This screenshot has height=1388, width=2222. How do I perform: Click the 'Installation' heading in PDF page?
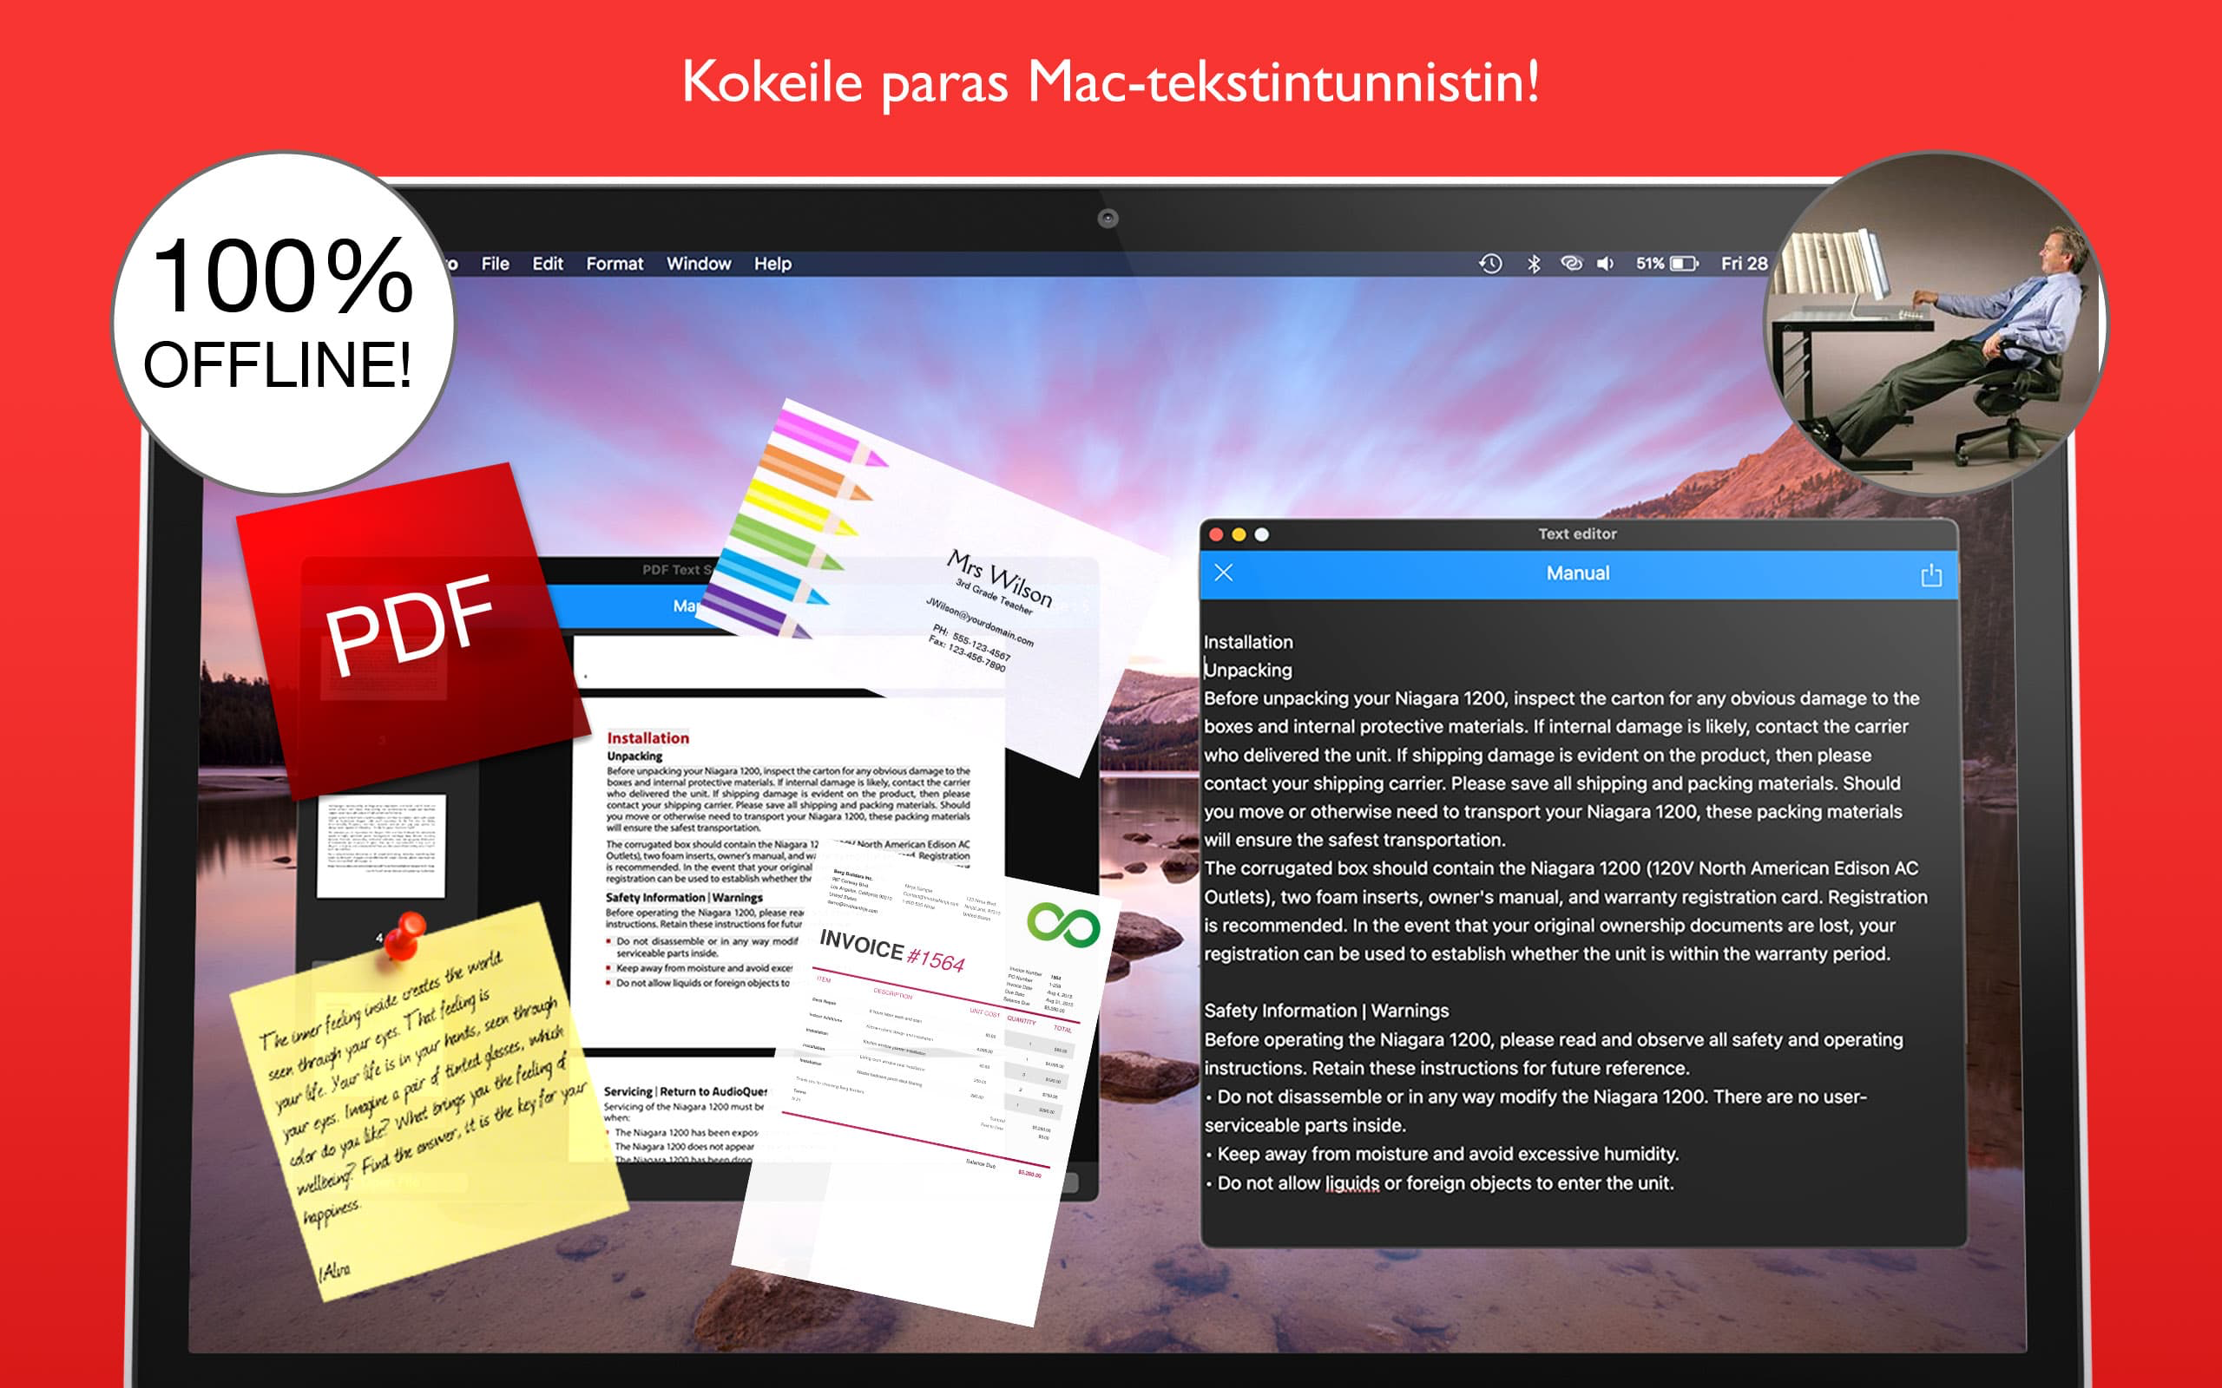pos(648,738)
